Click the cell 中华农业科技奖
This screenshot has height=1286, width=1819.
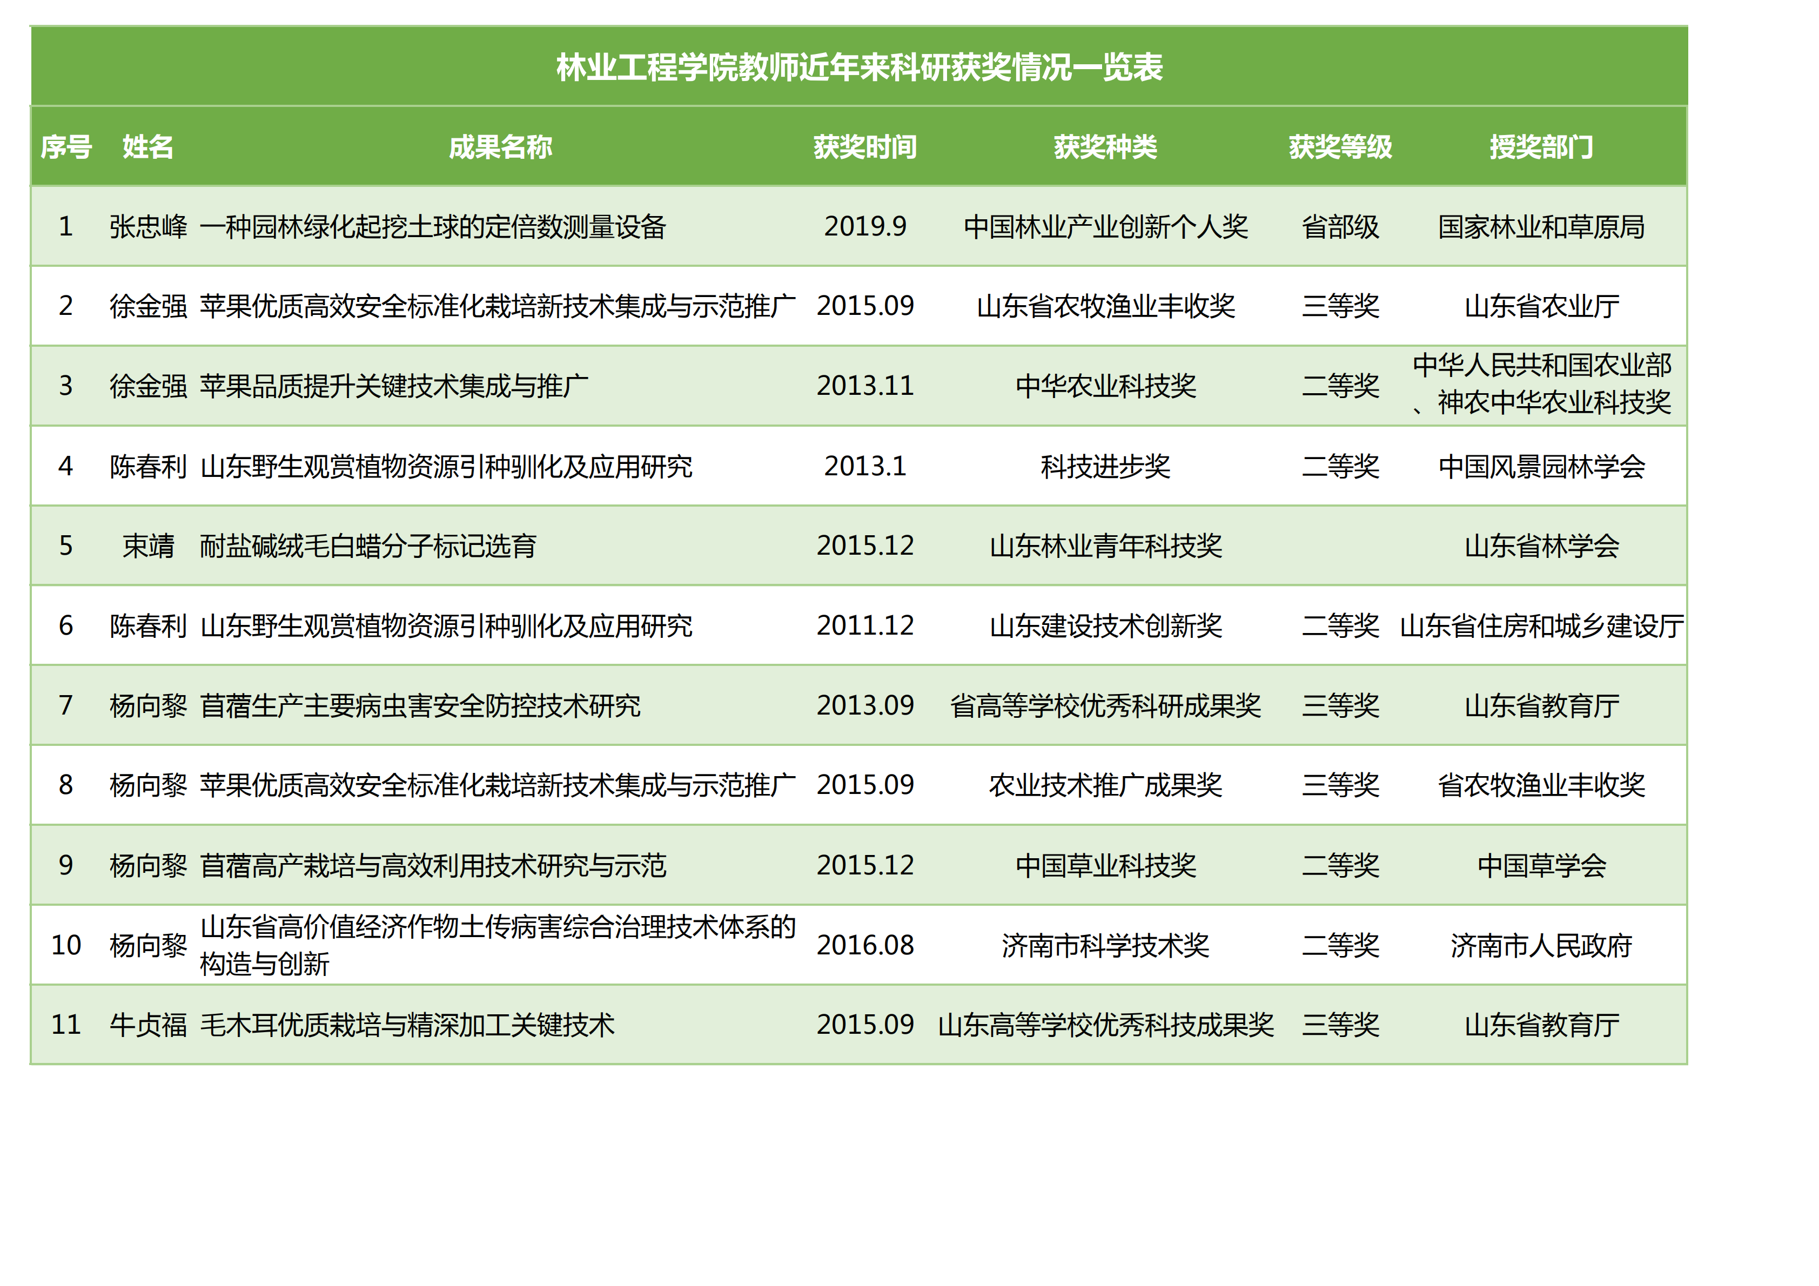coord(1106,386)
